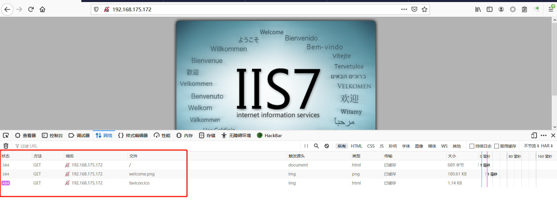Screen dimensions: 557x217
Task: Open devtools customize three-dot menu
Action: (x=544, y=135)
